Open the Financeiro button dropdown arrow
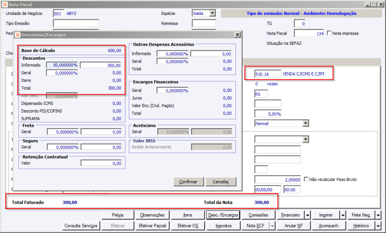The height and width of the screenshot is (233, 386). pyautogui.click(x=307, y=215)
